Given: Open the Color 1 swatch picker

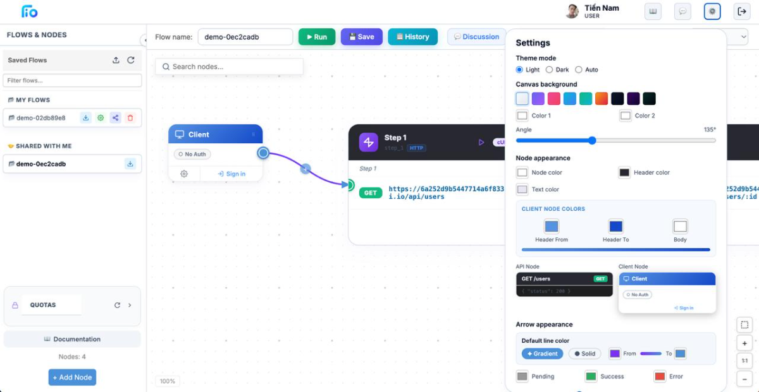Looking at the screenshot, I should 522,116.
